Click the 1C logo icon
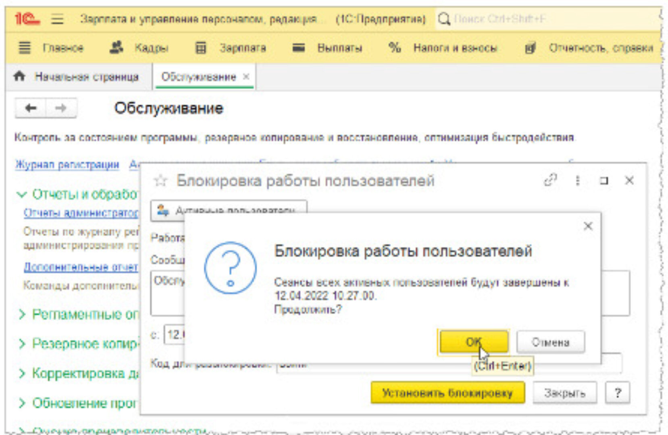Screen dimensions: 668x435 27,19
